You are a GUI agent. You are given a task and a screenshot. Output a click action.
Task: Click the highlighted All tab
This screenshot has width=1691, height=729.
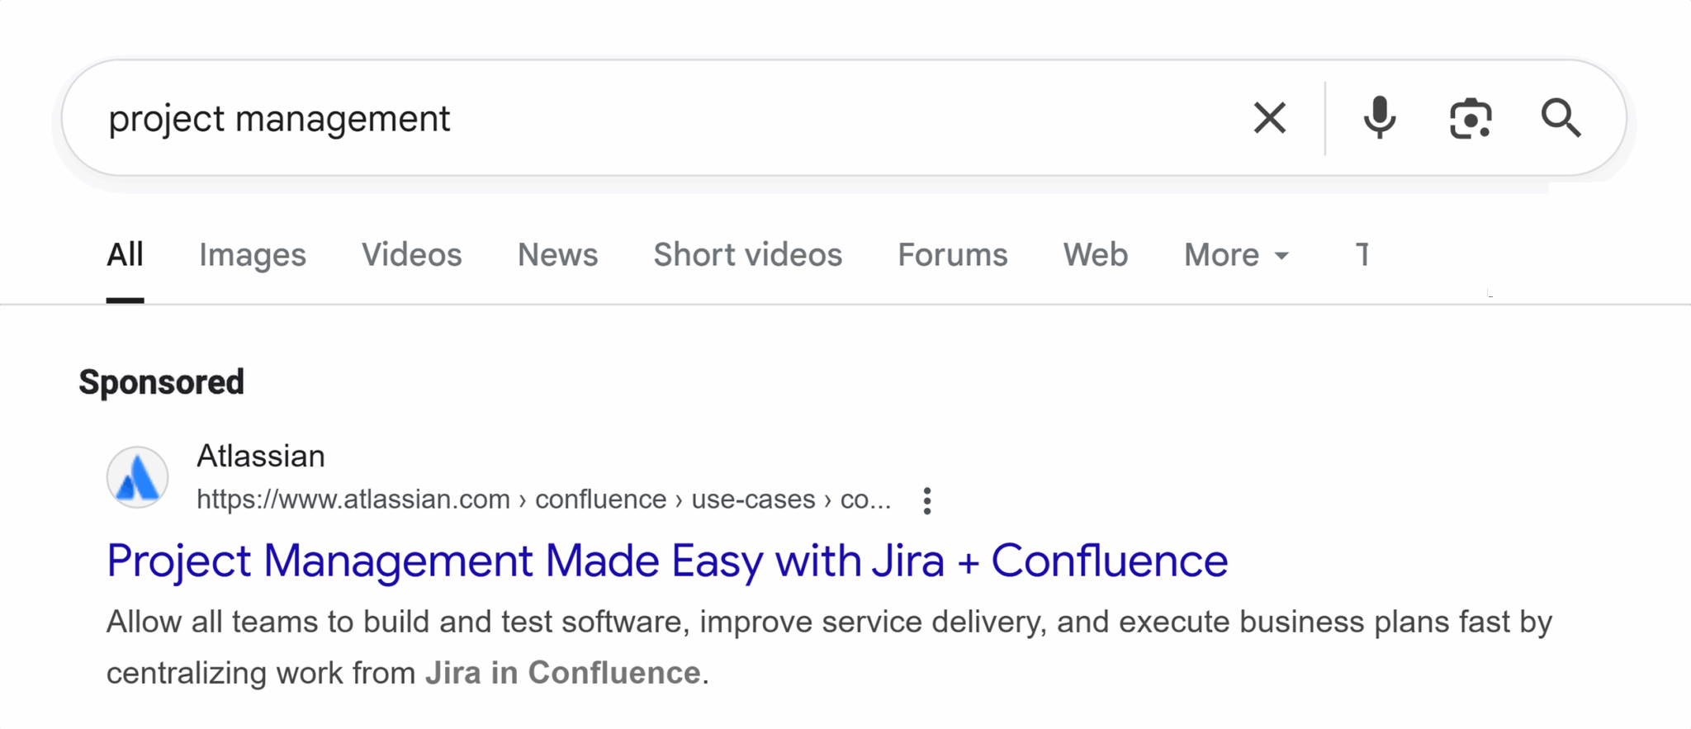125,254
